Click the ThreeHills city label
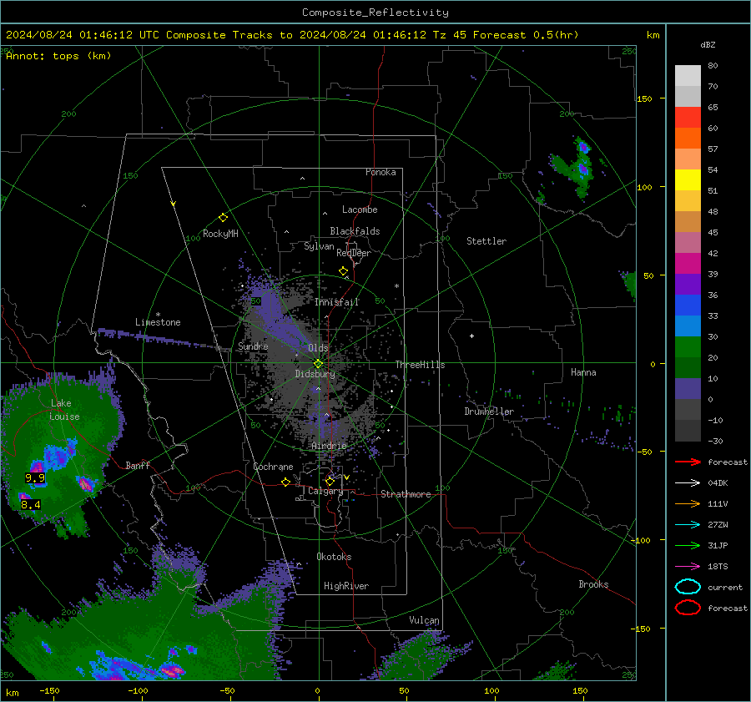751x702 pixels. [420, 365]
